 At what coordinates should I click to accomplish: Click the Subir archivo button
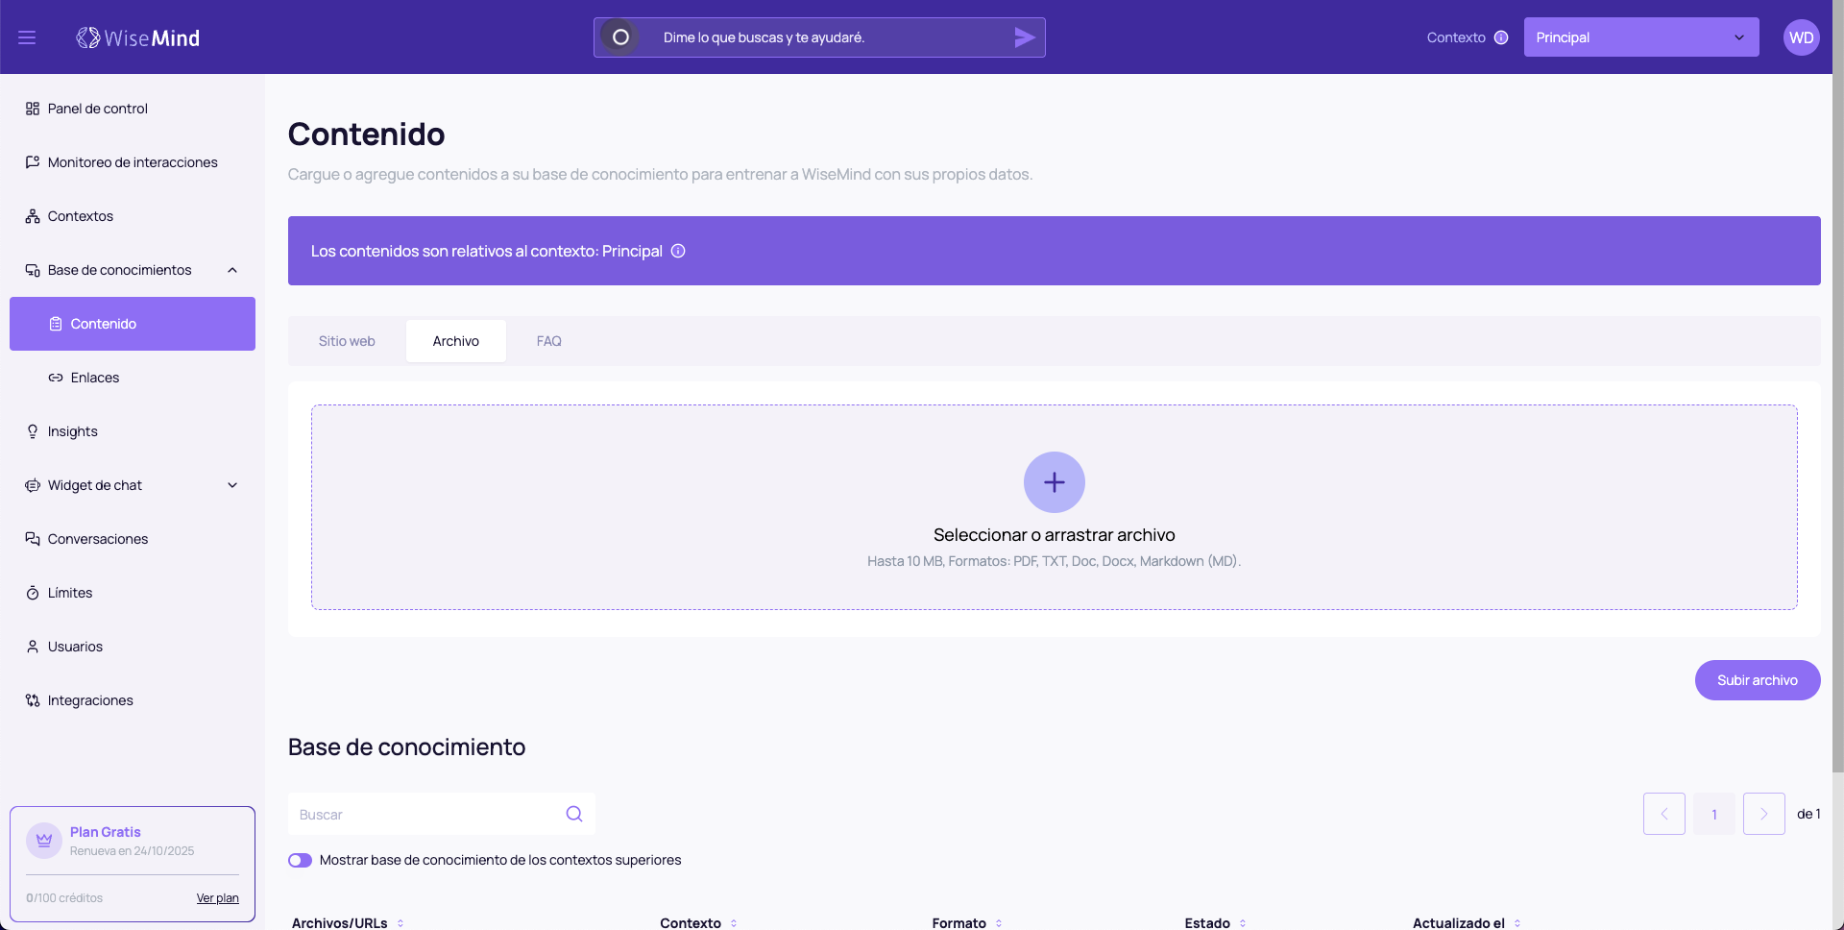(1757, 680)
